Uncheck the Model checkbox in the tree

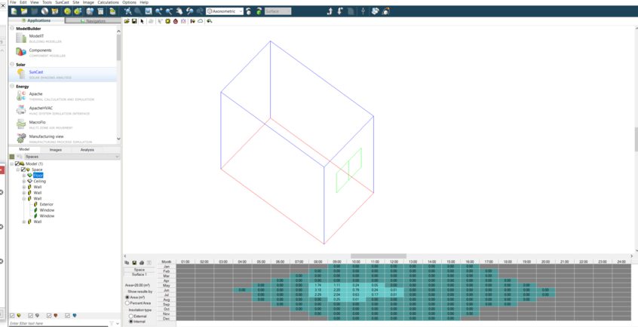click(x=17, y=163)
